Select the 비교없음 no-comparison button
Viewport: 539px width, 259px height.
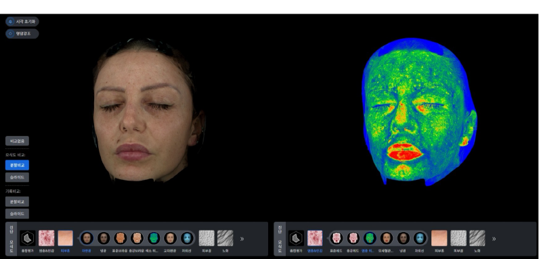(17, 141)
